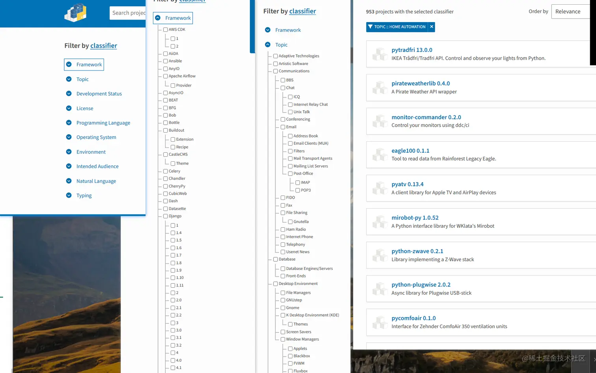This screenshot has width=596, height=373.
Task: Open the eagle100 0.1.1 project
Action: [x=410, y=151]
